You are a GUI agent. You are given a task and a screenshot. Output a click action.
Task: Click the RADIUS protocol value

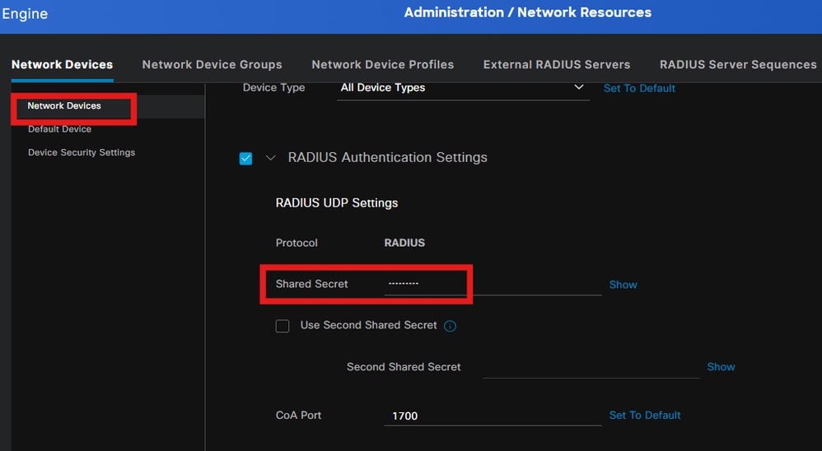tap(404, 243)
